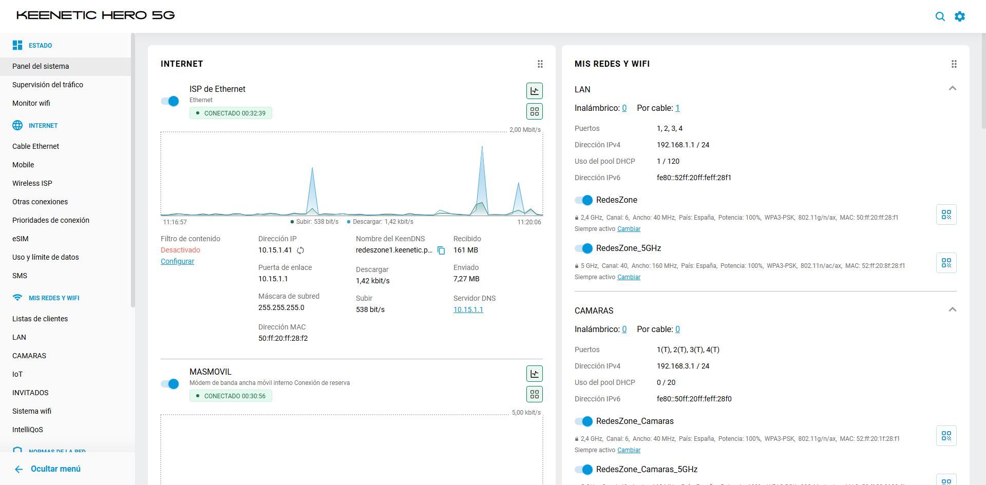Screen dimensions: 986x485
Task: Disable the RedesZone wifi network
Action: 584,200
